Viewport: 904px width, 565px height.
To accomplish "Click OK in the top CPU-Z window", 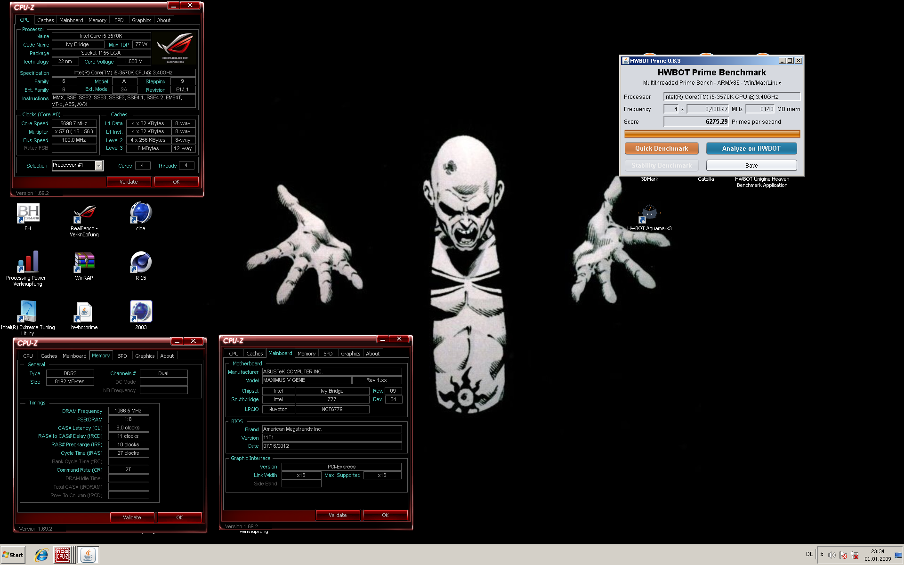I will point(176,182).
